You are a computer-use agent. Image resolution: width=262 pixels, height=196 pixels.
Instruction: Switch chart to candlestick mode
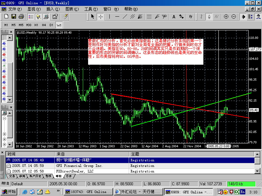[209, 17]
